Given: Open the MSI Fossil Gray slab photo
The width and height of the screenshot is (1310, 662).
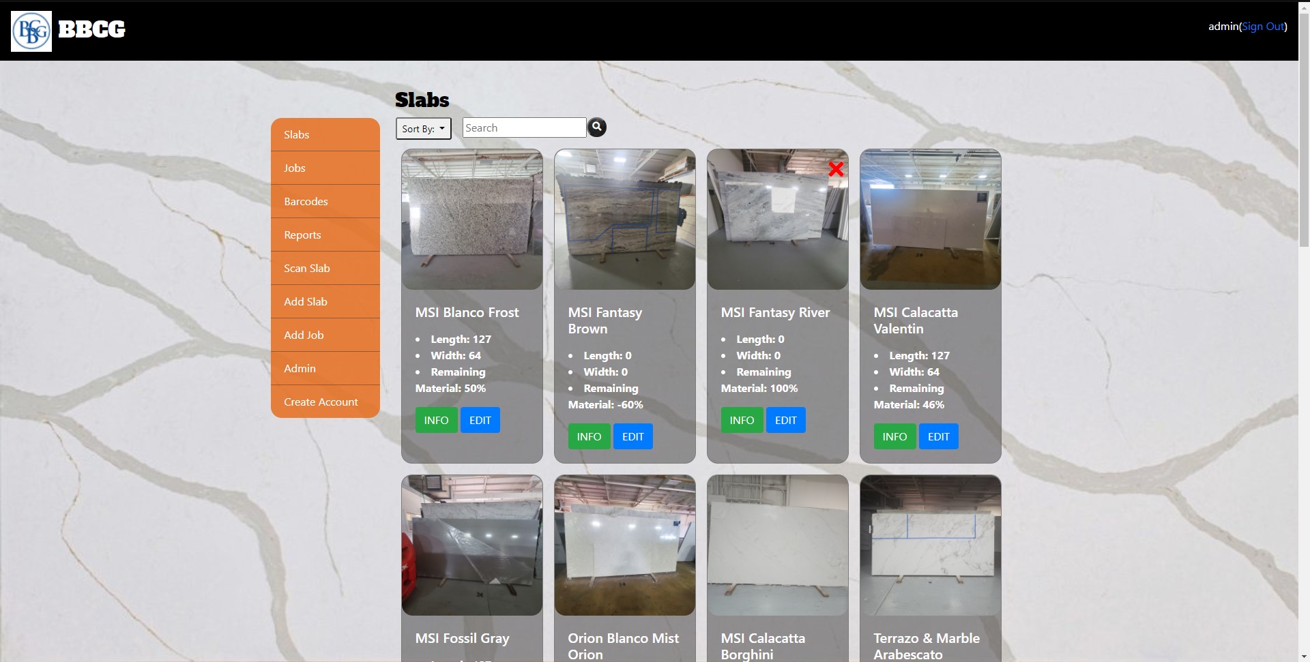Looking at the screenshot, I should tap(472, 545).
